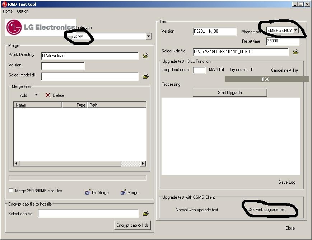Click Normal web upgrade test
The image size is (312, 240).
pyautogui.click(x=197, y=210)
